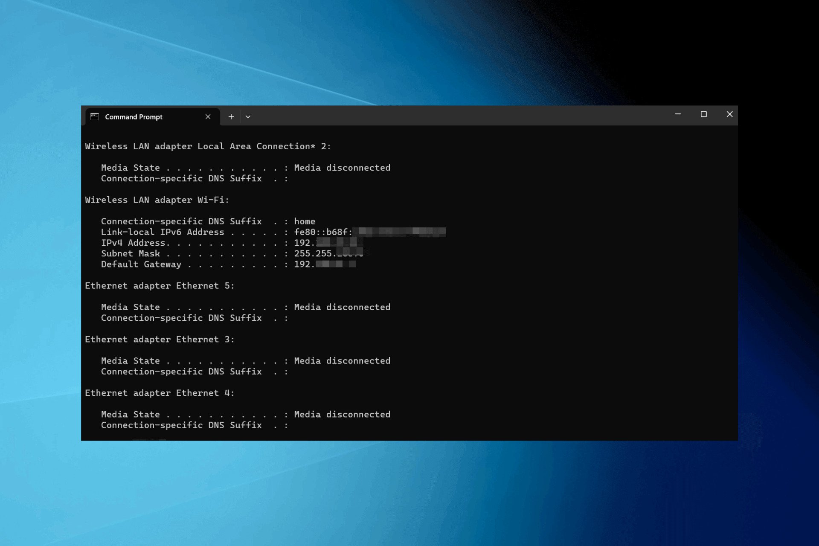The width and height of the screenshot is (819, 546).
Task: Click 'Media disconnected' under Ethernet 3
Action: coord(342,361)
